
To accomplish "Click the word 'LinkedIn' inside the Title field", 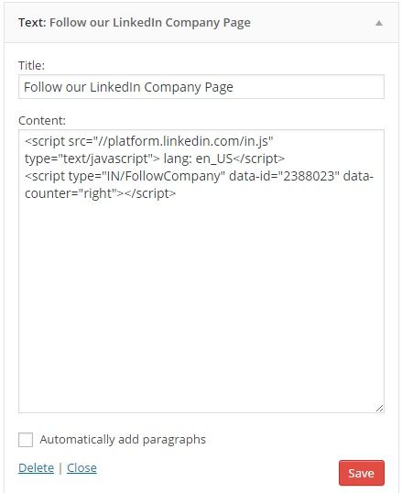I will click(x=115, y=87).
